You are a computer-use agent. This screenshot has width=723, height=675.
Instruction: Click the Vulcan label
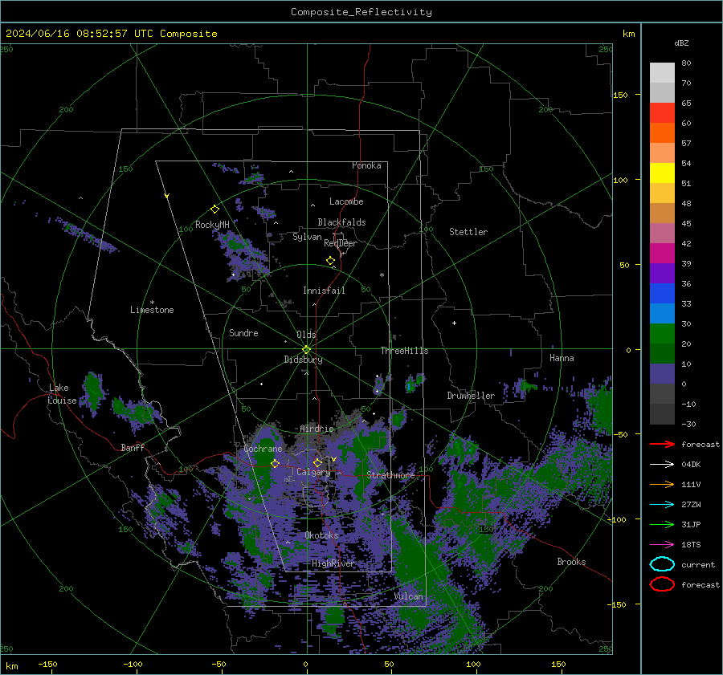409,596
